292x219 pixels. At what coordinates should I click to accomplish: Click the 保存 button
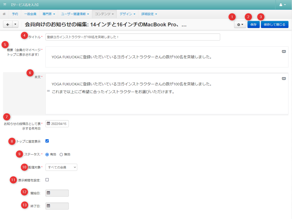coord(253,24)
